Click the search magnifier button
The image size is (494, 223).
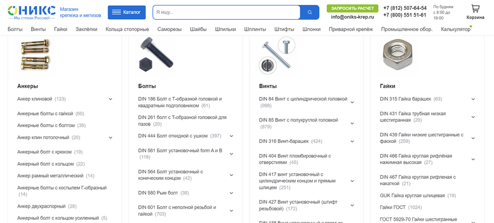coord(310,12)
